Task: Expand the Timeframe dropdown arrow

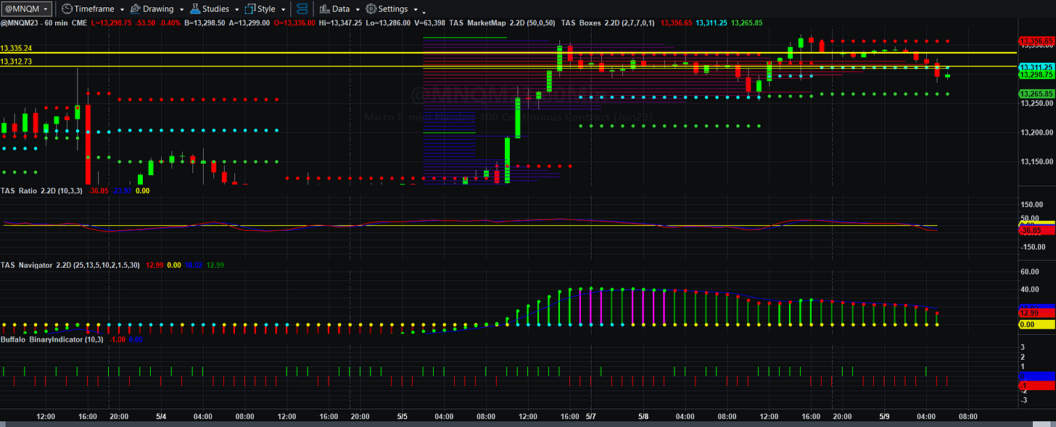Action: click(121, 10)
